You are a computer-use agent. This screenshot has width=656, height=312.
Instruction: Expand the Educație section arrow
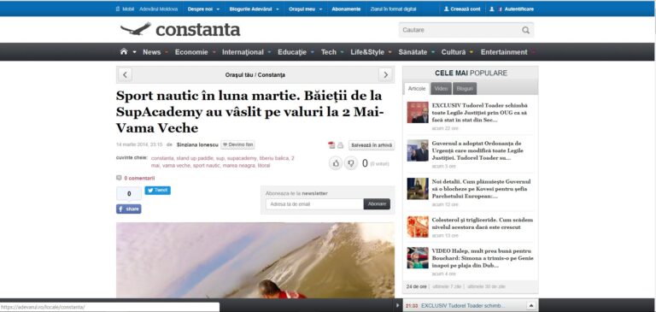click(x=312, y=52)
